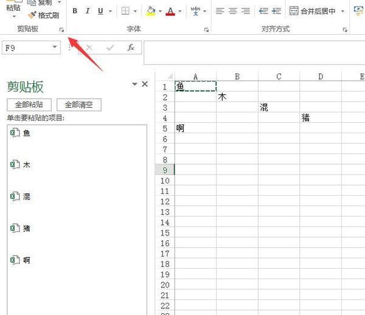The height and width of the screenshot is (315, 365).
Task: Click 全部粘贴 paste all button
Action: [x=29, y=105]
